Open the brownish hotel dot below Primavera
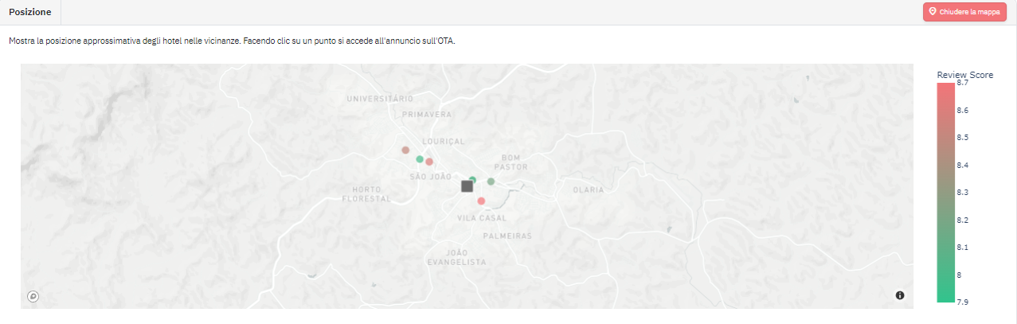1017x324 pixels. pos(405,150)
